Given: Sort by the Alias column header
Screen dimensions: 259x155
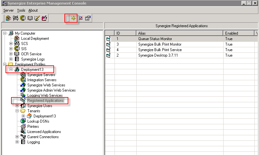Looking at the screenshot, I should pos(180,33).
